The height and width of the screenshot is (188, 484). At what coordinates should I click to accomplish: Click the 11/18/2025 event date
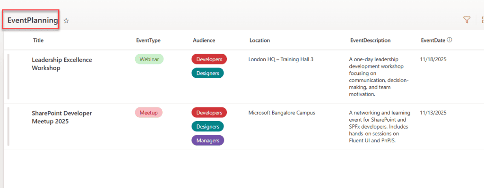433,59
